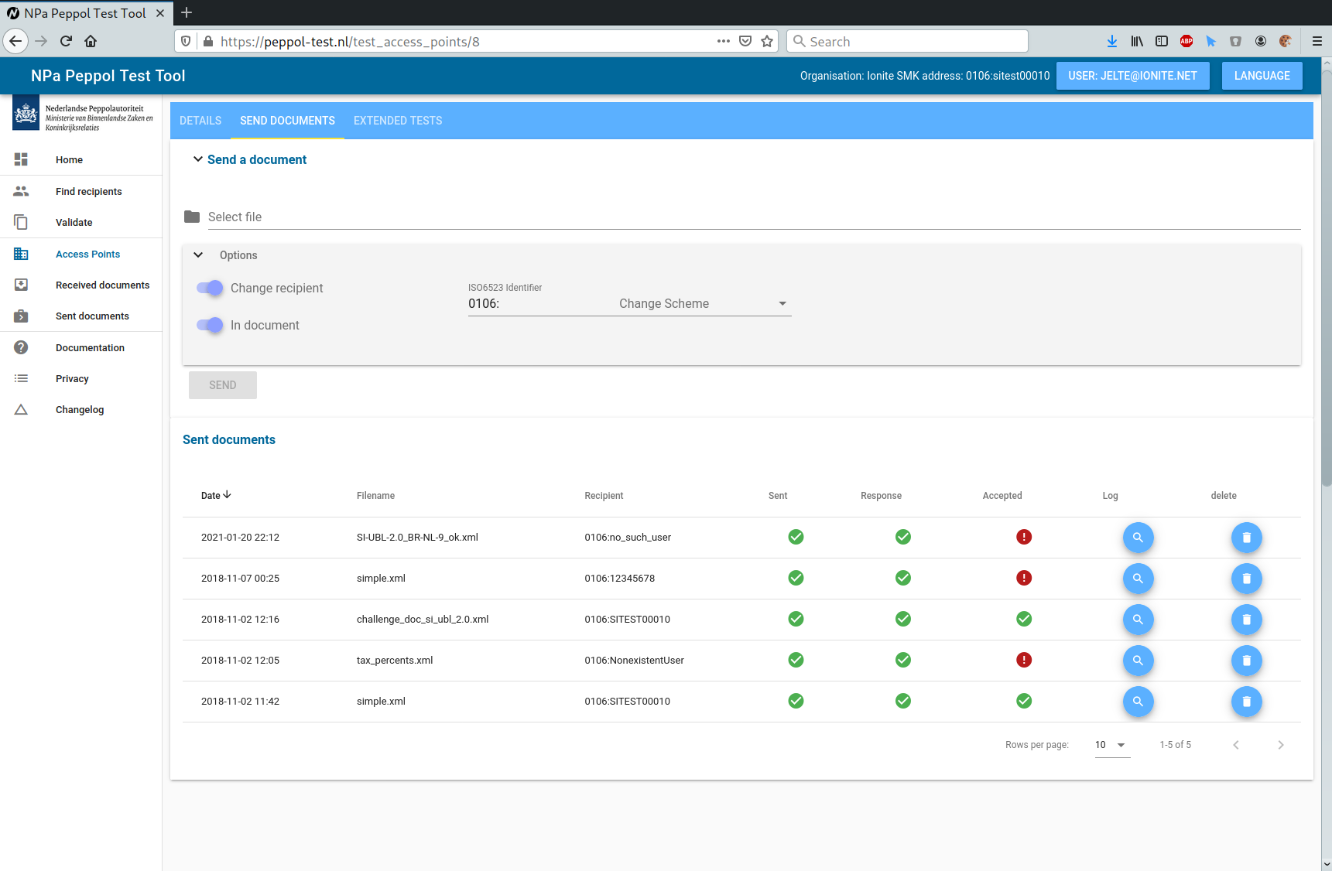
Task: Open log for 0106:12345678 recipient row
Action: point(1138,579)
